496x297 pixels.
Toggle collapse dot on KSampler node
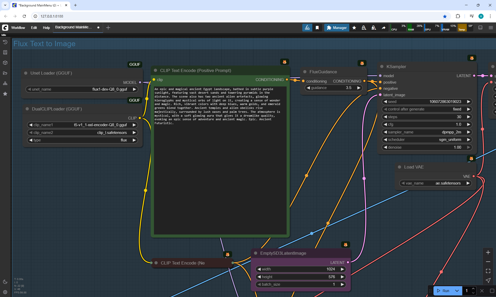pos(382,67)
